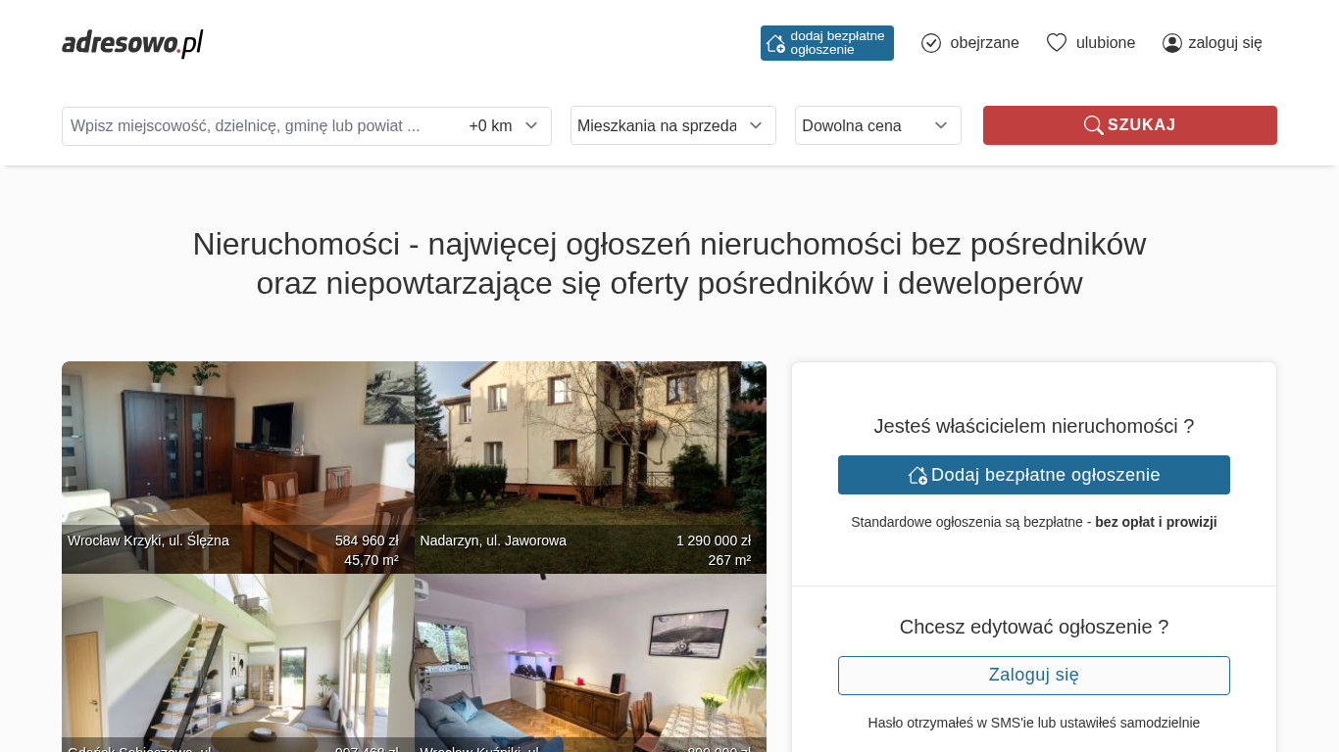Image resolution: width=1339 pixels, height=752 pixels.
Task: Click the user avatar login icon
Action: tap(1172, 43)
